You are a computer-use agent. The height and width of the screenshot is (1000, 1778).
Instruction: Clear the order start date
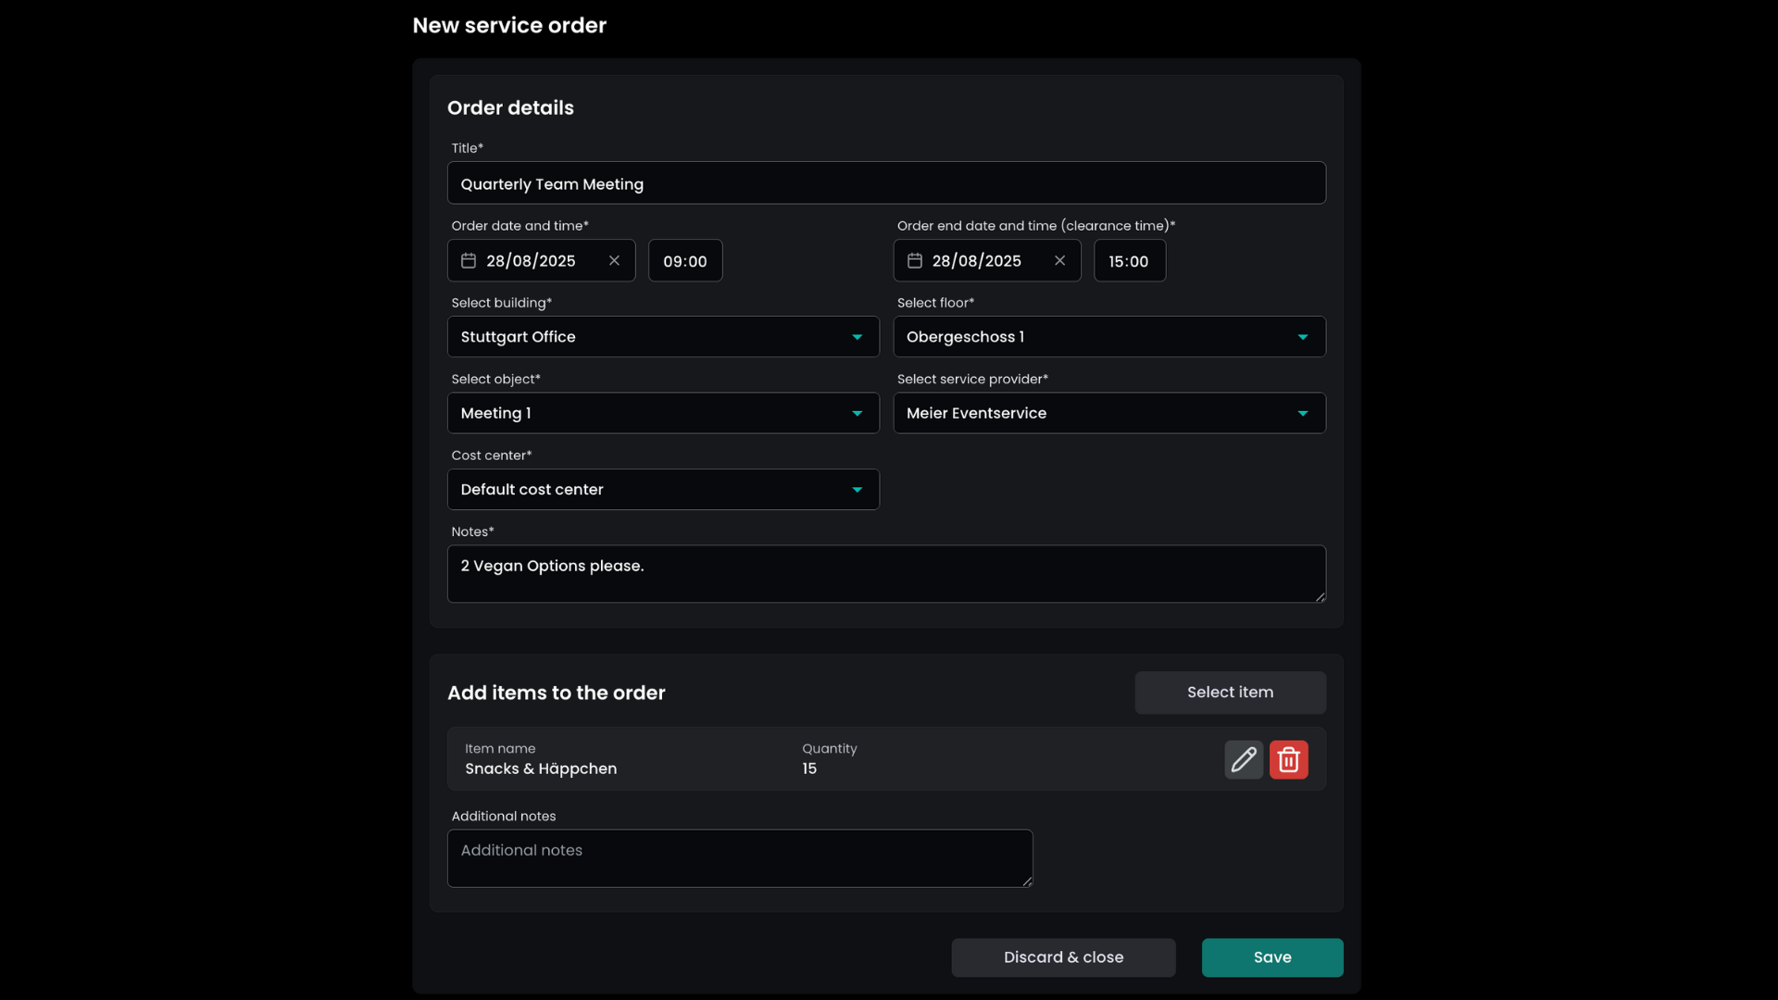click(x=614, y=261)
